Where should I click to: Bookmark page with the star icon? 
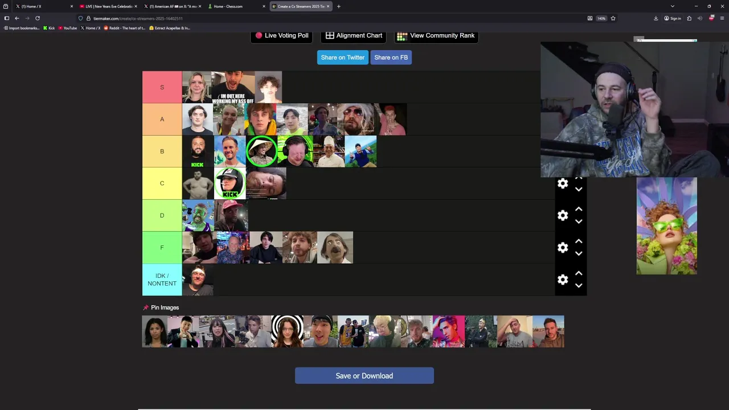(613, 18)
